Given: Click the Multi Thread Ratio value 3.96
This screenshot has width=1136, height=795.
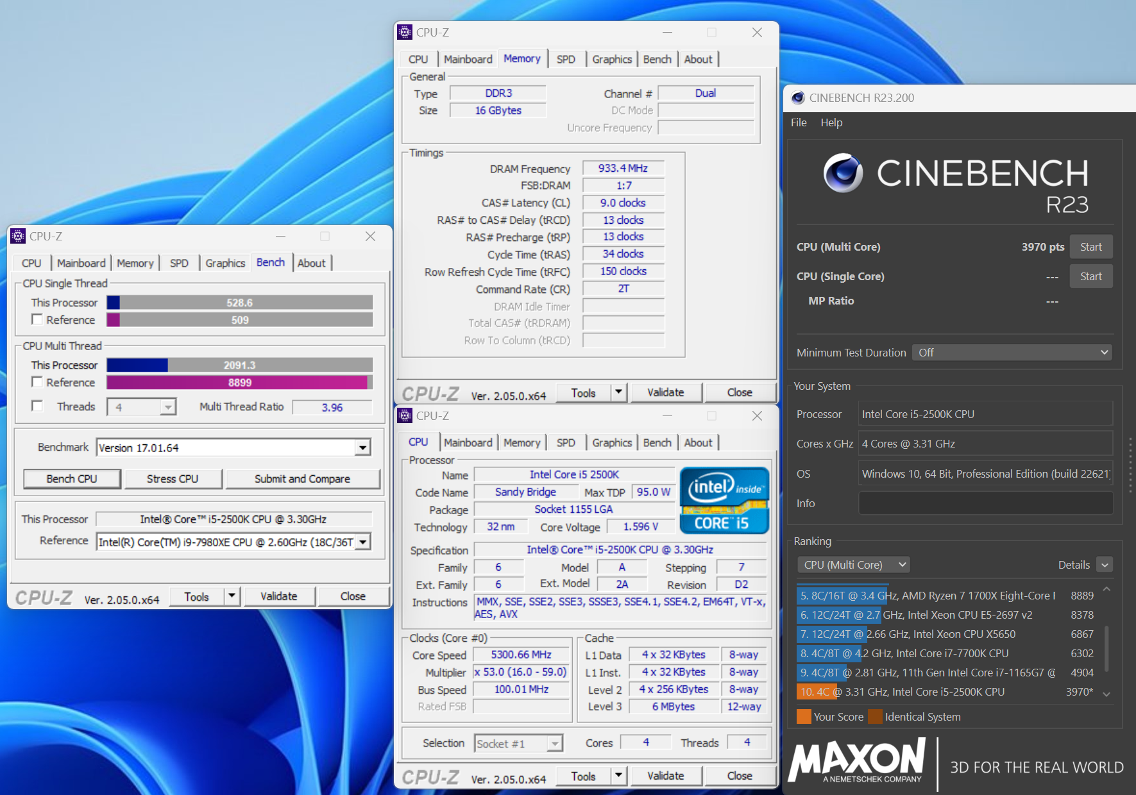Looking at the screenshot, I should (332, 407).
